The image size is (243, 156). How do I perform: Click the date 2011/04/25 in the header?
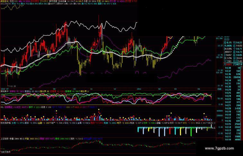point(5,4)
